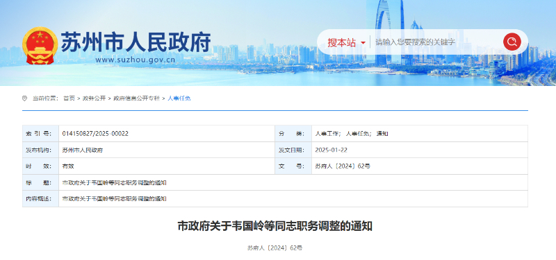This screenshot has height=260, width=556.
Task: Click the 发布机构 label cell
Action: tap(40, 150)
